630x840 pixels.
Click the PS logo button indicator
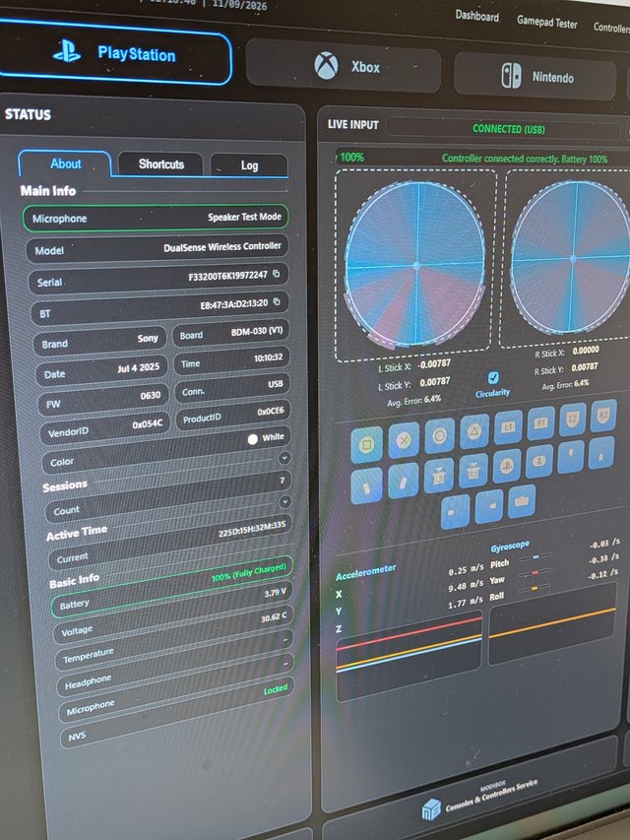(506, 466)
